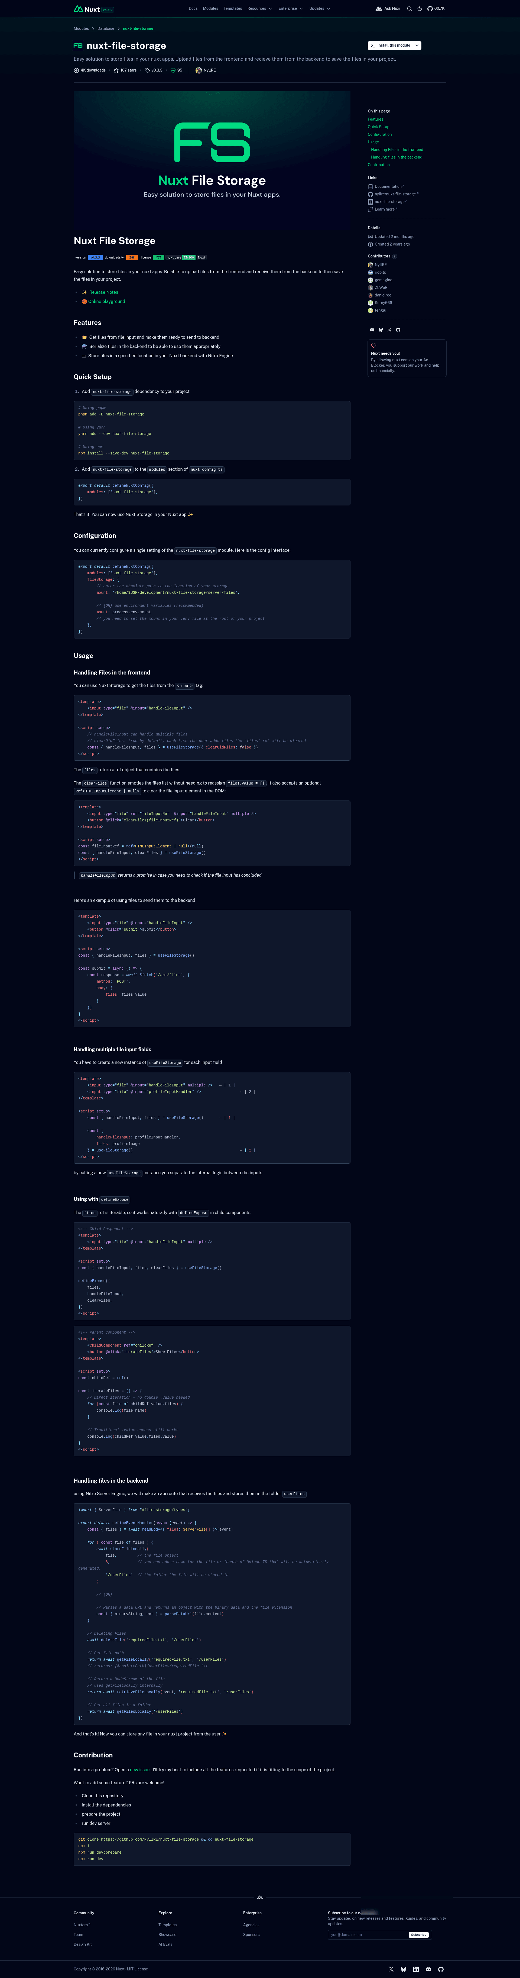
Task: Click the v4.3.0 version badge
Action: 107,10
